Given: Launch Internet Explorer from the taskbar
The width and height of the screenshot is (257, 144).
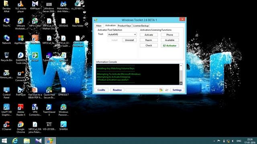Looking at the screenshot, I should tap(15, 140).
